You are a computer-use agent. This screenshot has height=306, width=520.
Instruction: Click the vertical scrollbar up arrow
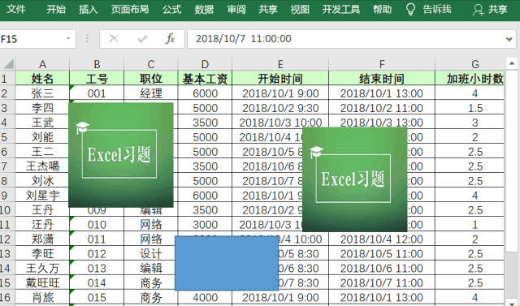512,63
